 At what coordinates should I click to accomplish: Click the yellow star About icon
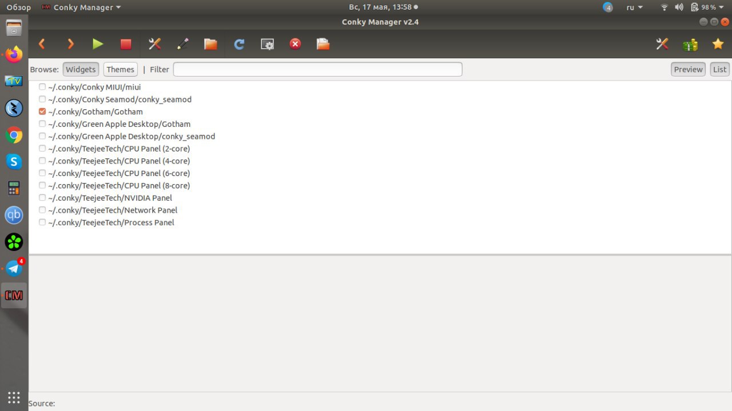[x=718, y=44]
